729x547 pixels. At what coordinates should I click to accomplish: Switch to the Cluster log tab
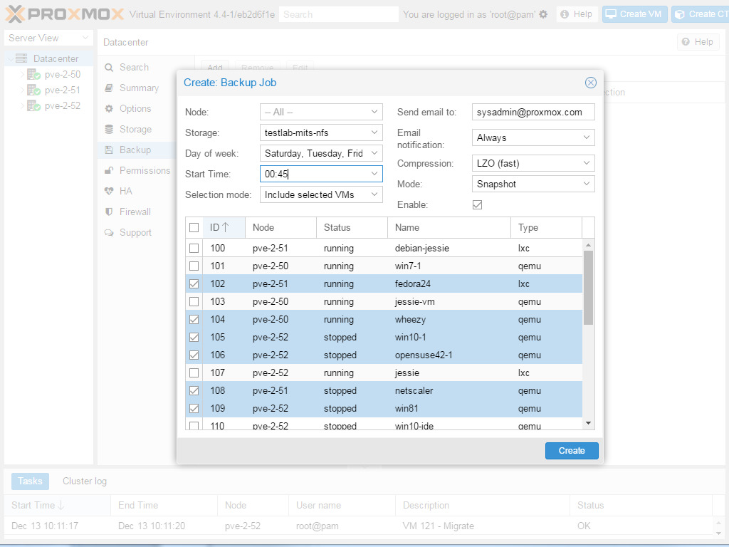(85, 481)
